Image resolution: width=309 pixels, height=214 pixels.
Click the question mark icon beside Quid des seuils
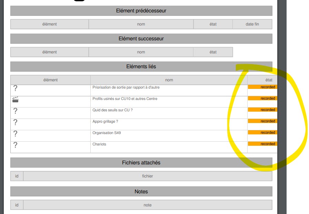pos(15,111)
